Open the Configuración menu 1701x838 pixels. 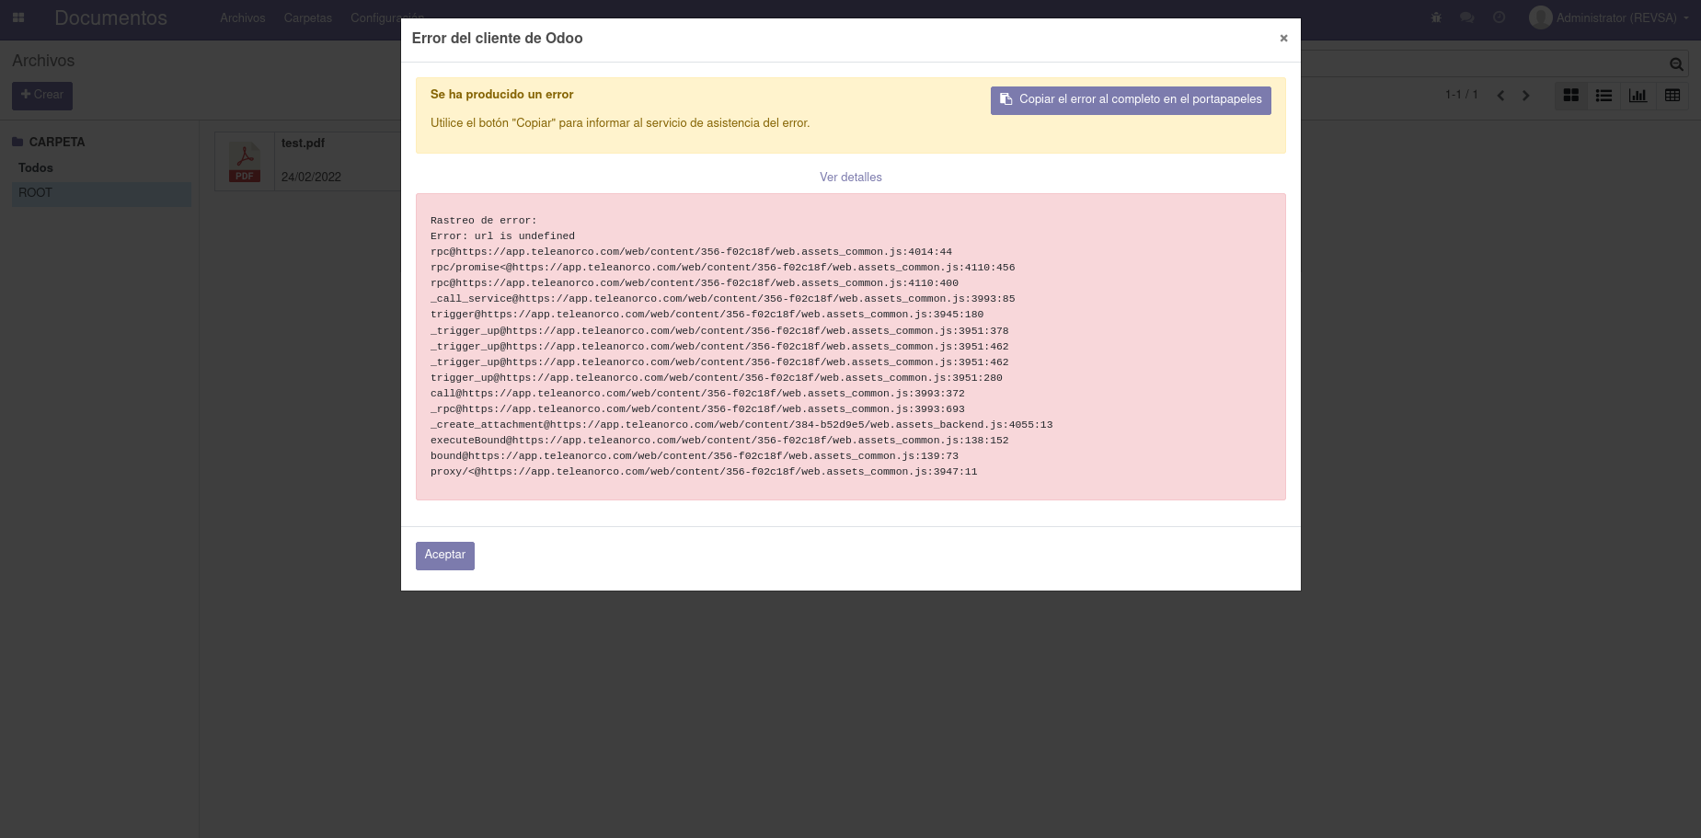[386, 17]
